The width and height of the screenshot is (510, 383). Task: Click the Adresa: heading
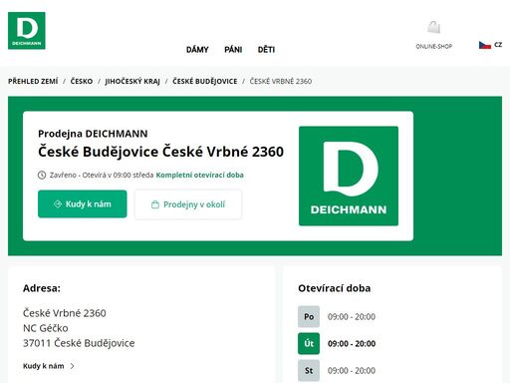tap(42, 288)
